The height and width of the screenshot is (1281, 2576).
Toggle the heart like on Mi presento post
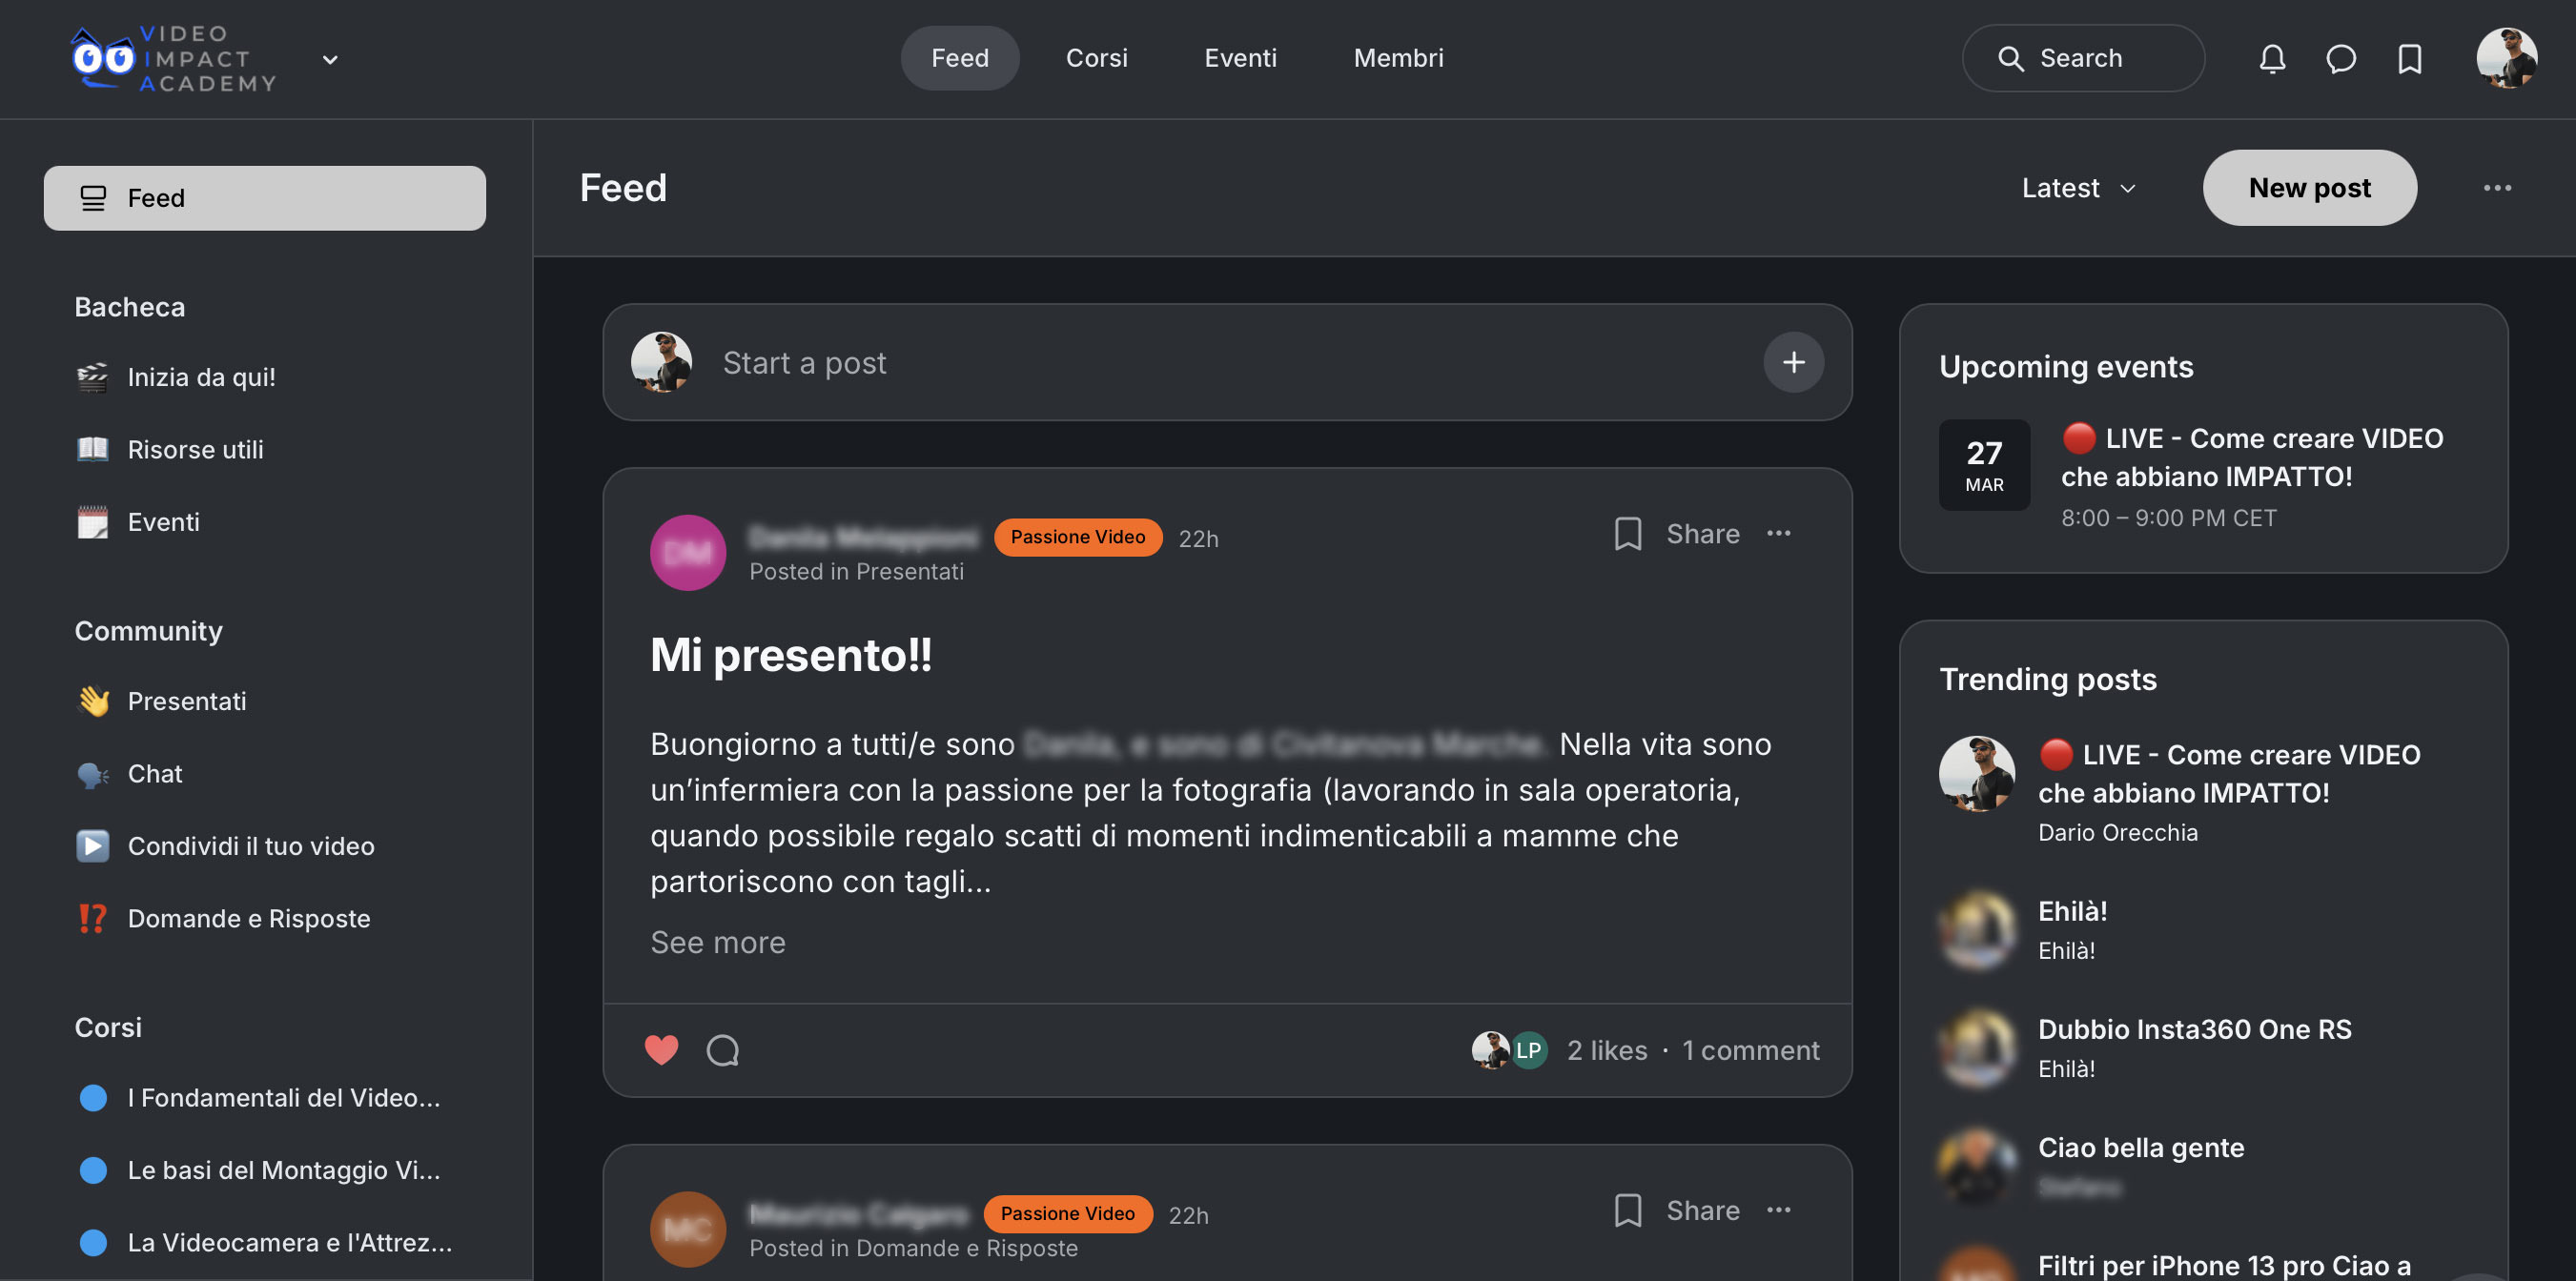click(x=661, y=1050)
